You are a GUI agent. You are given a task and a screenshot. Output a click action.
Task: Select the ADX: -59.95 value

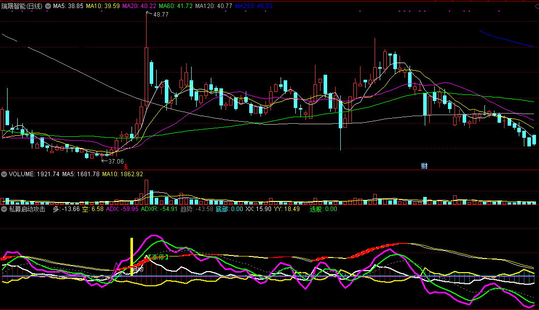point(122,209)
